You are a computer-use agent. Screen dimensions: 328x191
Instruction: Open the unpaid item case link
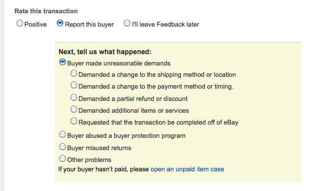pos(187,169)
